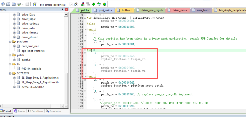Collapse the code fold at line 139
The image size is (246, 117).
pyautogui.click(x=85, y=15)
